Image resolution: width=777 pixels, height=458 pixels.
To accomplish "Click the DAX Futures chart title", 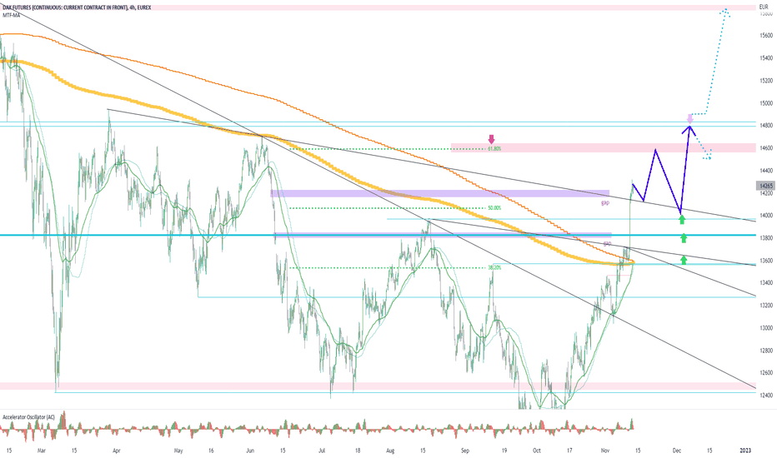I will (x=77, y=7).
